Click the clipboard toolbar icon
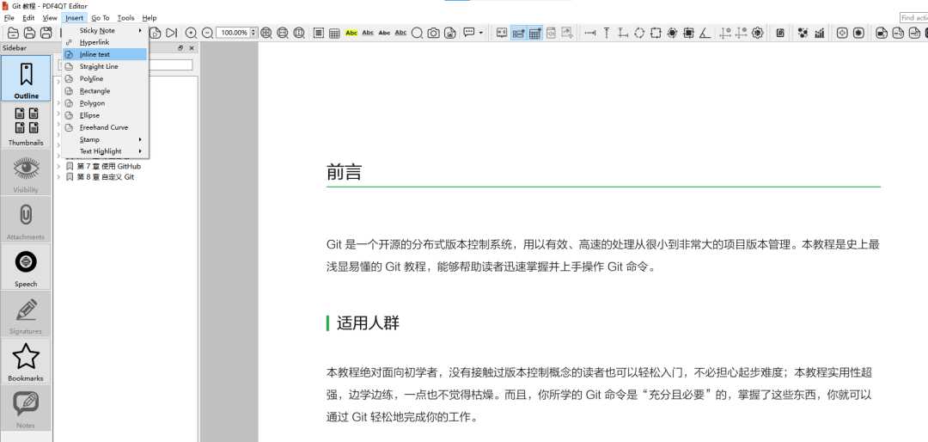 coord(780,34)
